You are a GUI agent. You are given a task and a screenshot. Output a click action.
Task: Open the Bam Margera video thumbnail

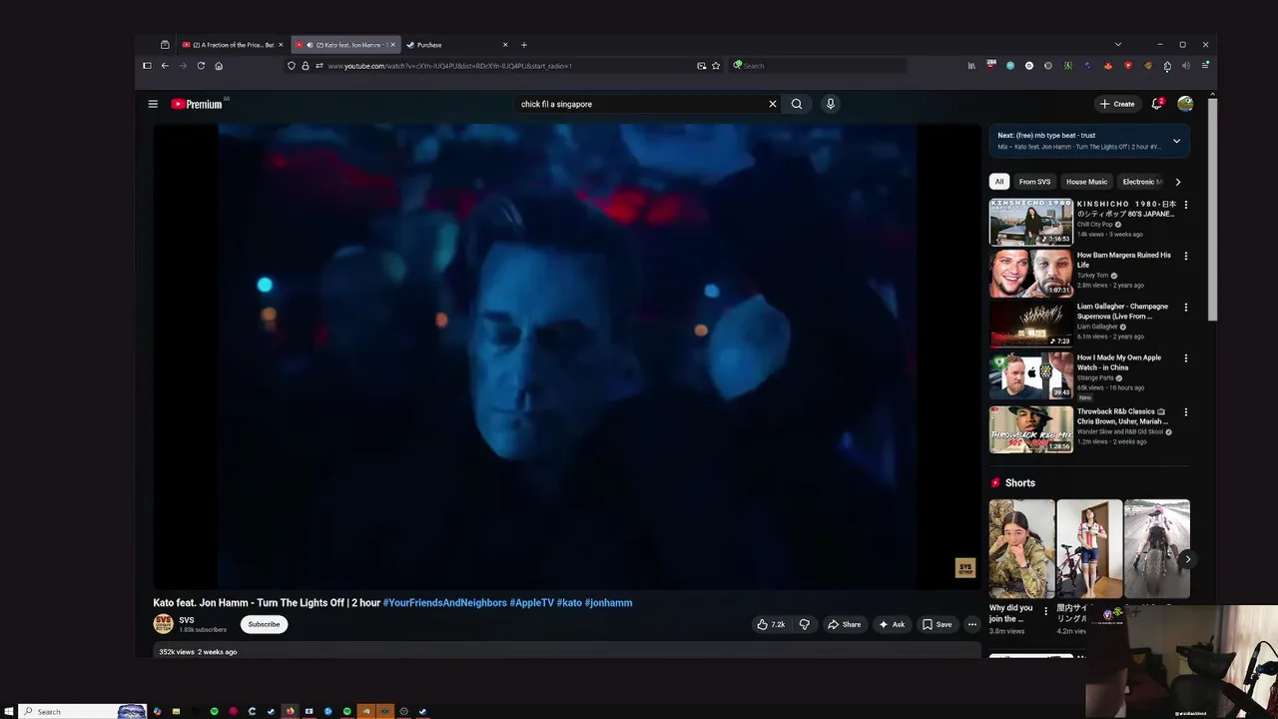(x=1031, y=274)
